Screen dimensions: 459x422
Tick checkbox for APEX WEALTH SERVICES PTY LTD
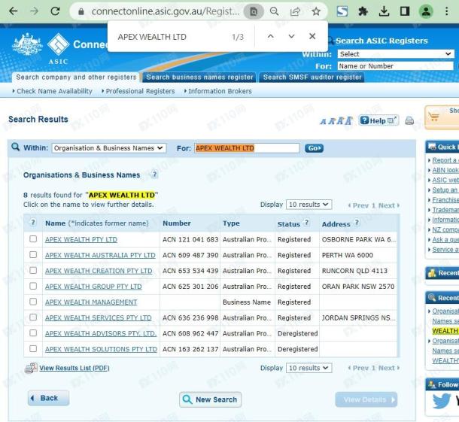point(33,317)
